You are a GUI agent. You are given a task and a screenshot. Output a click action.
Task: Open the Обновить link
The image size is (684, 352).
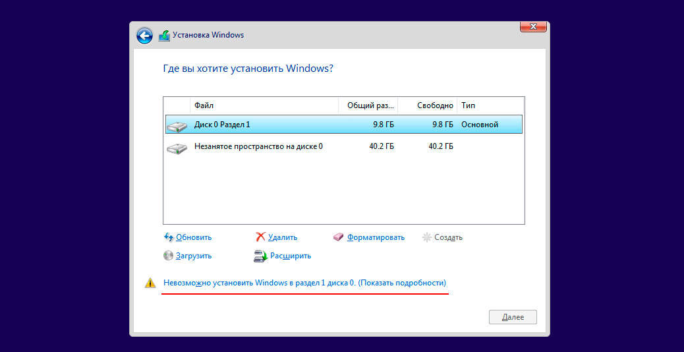[194, 237]
